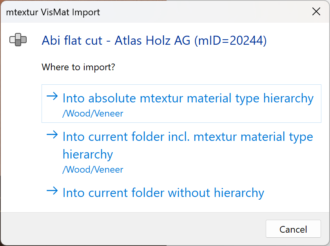Image resolution: width=330 pixels, height=246 pixels.
Task: Click the arrow icon before without hierarchy option
Action: point(52,193)
